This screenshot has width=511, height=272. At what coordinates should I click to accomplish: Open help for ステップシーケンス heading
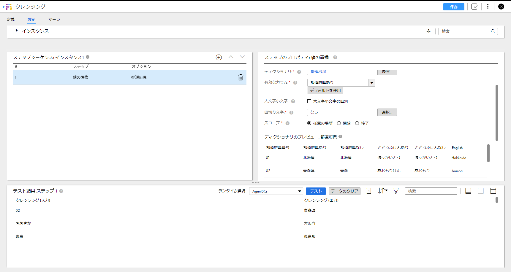point(88,57)
